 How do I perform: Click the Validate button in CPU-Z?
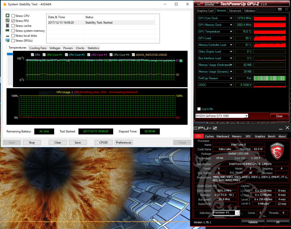click(x=253, y=222)
